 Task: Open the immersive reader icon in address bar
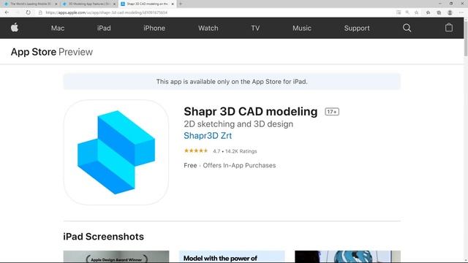click(399, 12)
